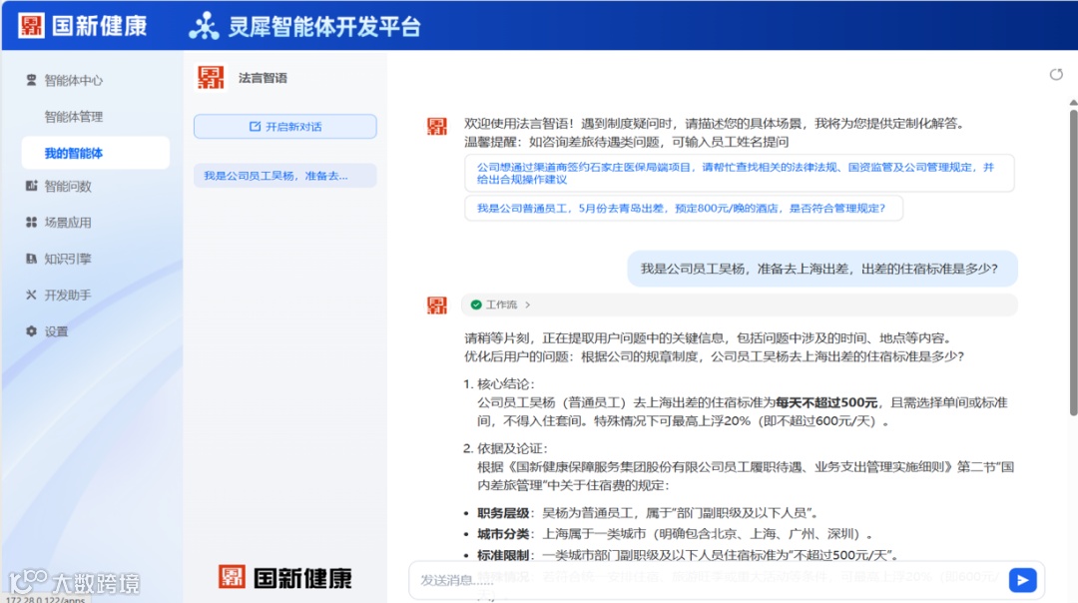The width and height of the screenshot is (1078, 603).
Task: Select the 开发助手 wrench icon
Action: [32, 295]
